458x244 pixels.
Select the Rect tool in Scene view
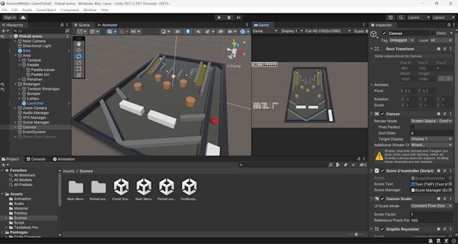pyautogui.click(x=79, y=69)
